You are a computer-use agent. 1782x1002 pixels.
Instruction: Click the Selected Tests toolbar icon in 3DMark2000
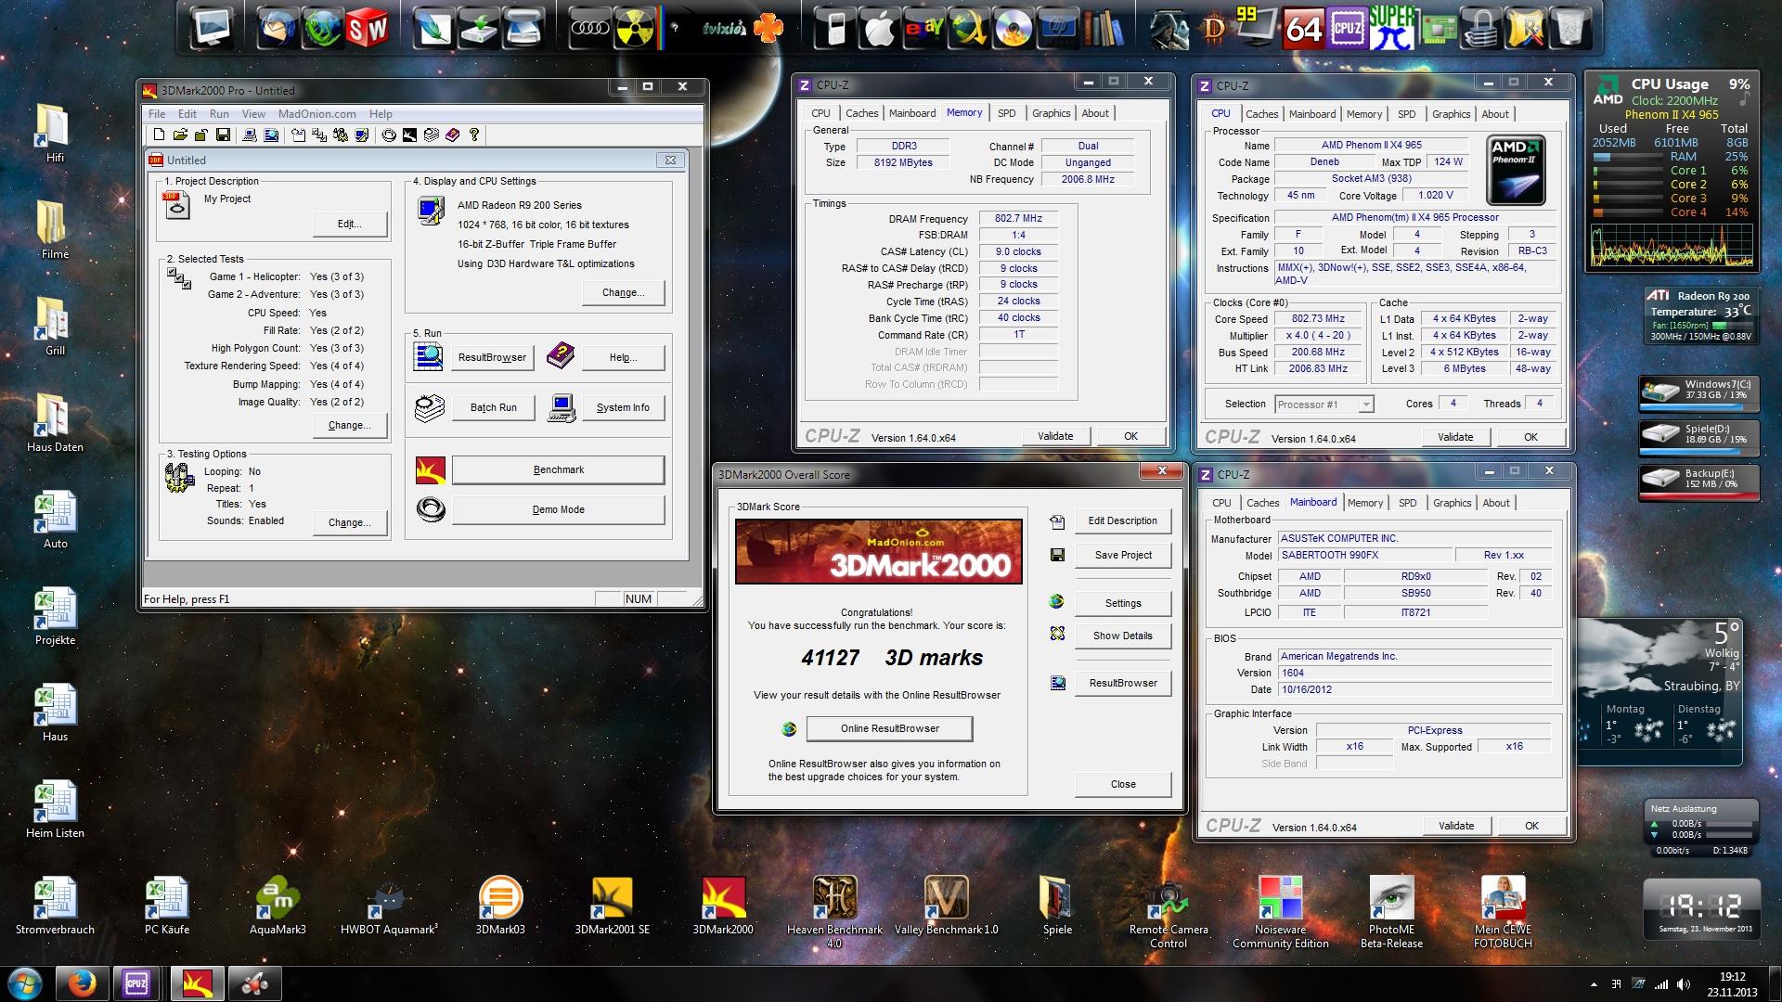click(319, 135)
